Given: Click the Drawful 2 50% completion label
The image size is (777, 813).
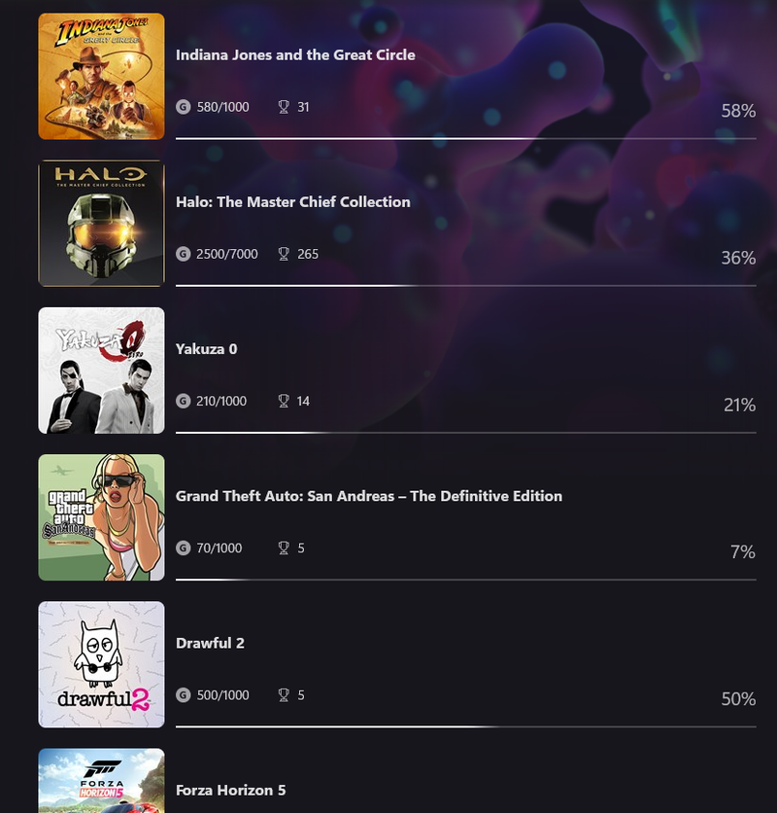Looking at the screenshot, I should coord(738,699).
